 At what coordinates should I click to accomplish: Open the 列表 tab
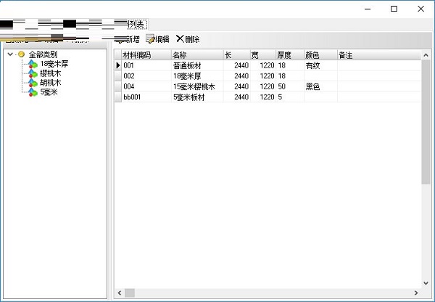(x=137, y=24)
